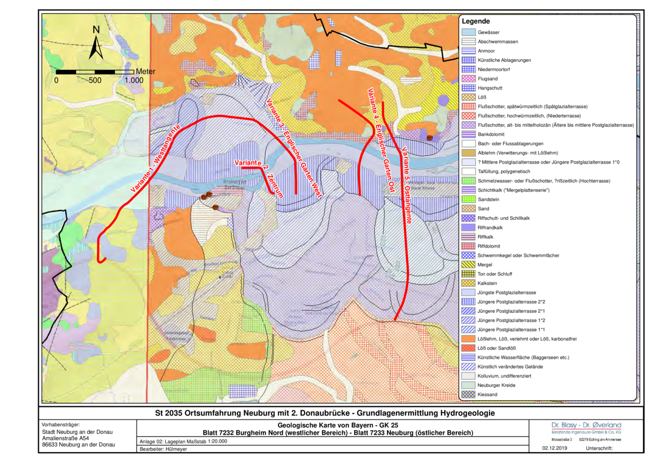
Task: Click the Kiessand legend swatch
Action: tap(469, 395)
